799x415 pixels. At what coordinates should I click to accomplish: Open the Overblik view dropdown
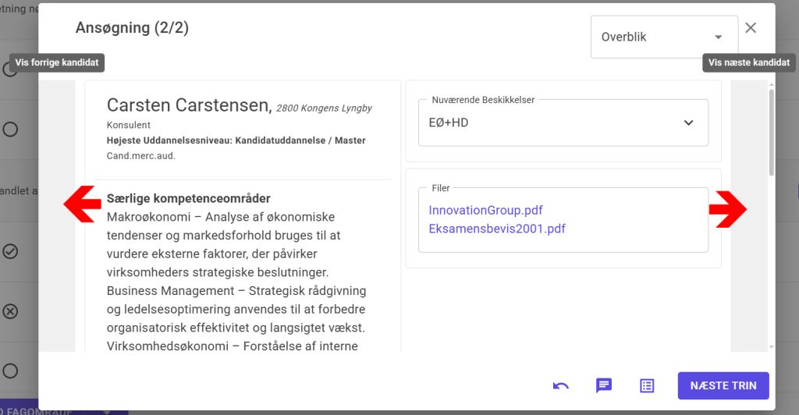pyautogui.click(x=663, y=37)
